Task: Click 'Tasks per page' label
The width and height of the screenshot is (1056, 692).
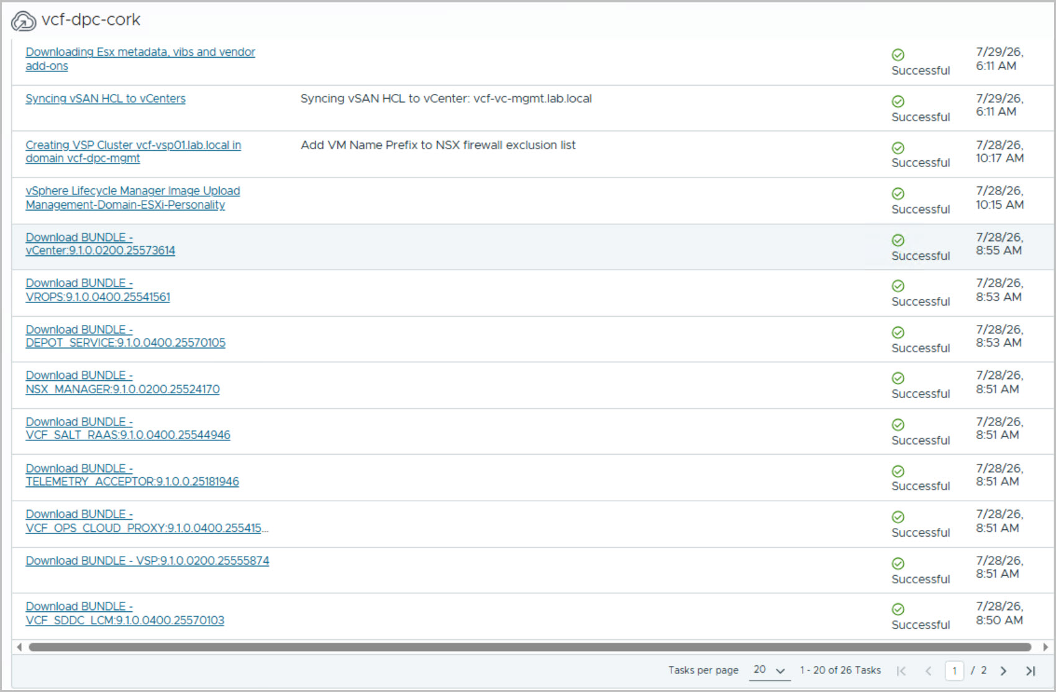Action: [x=703, y=670]
